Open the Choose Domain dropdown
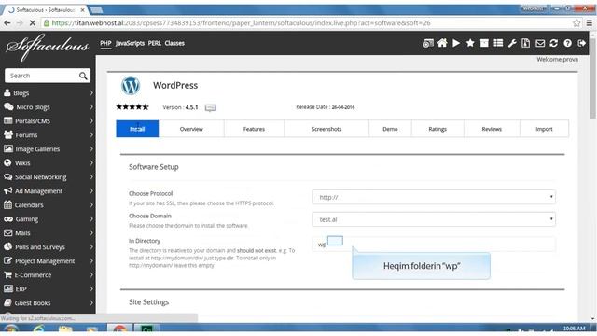The width and height of the screenshot is (597, 336). [434, 219]
